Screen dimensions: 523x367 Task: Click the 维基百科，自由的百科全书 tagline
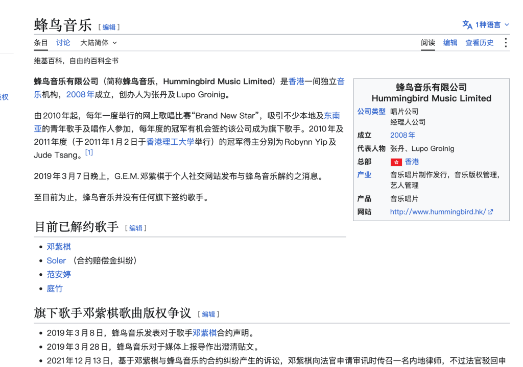[76, 61]
